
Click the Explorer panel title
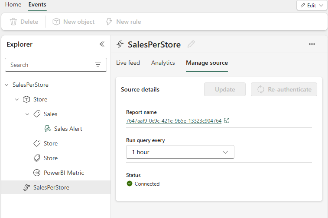tap(19, 44)
